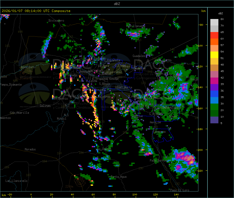Click the purple 5 dBZ legend swatch
The image size is (234, 198).
pyautogui.click(x=214, y=120)
